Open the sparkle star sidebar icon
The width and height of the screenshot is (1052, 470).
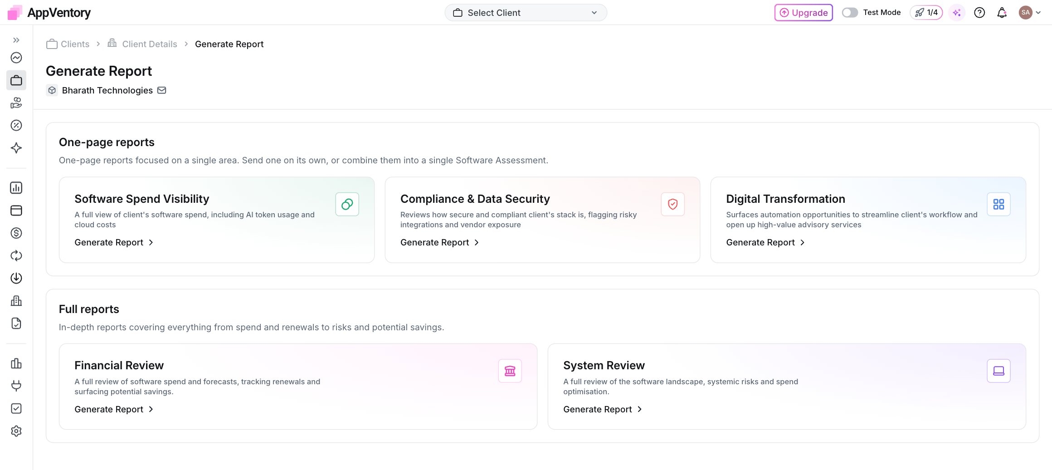(16, 148)
